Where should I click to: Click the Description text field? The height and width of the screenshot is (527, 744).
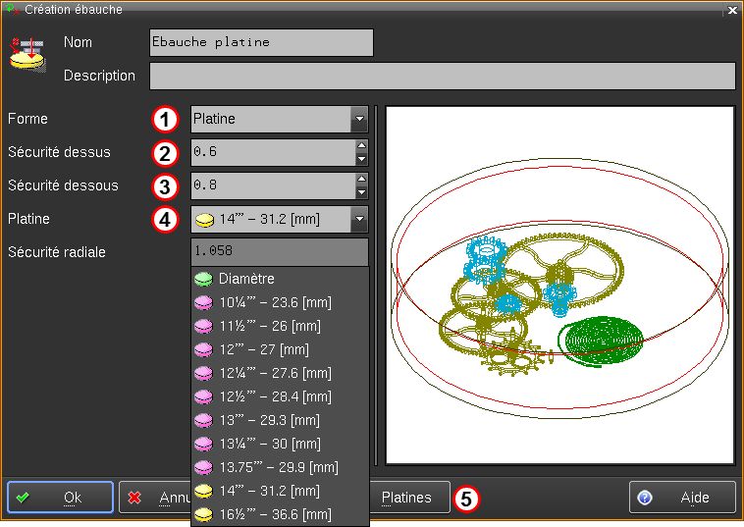tap(442, 76)
